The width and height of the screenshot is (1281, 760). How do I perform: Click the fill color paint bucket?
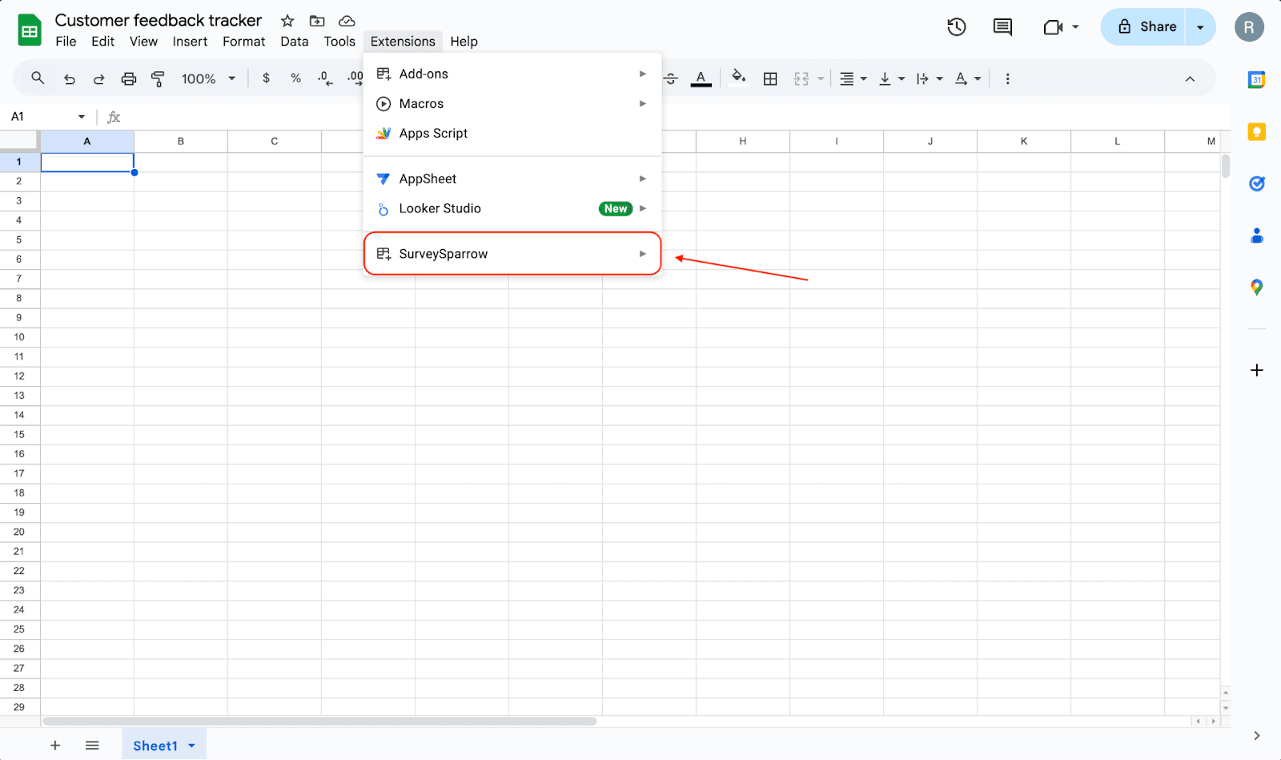pyautogui.click(x=738, y=78)
